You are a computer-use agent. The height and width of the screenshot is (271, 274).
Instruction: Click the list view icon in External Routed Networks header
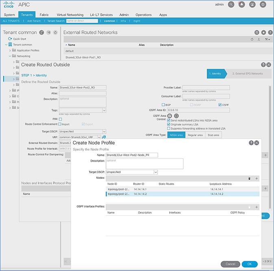click(257, 33)
